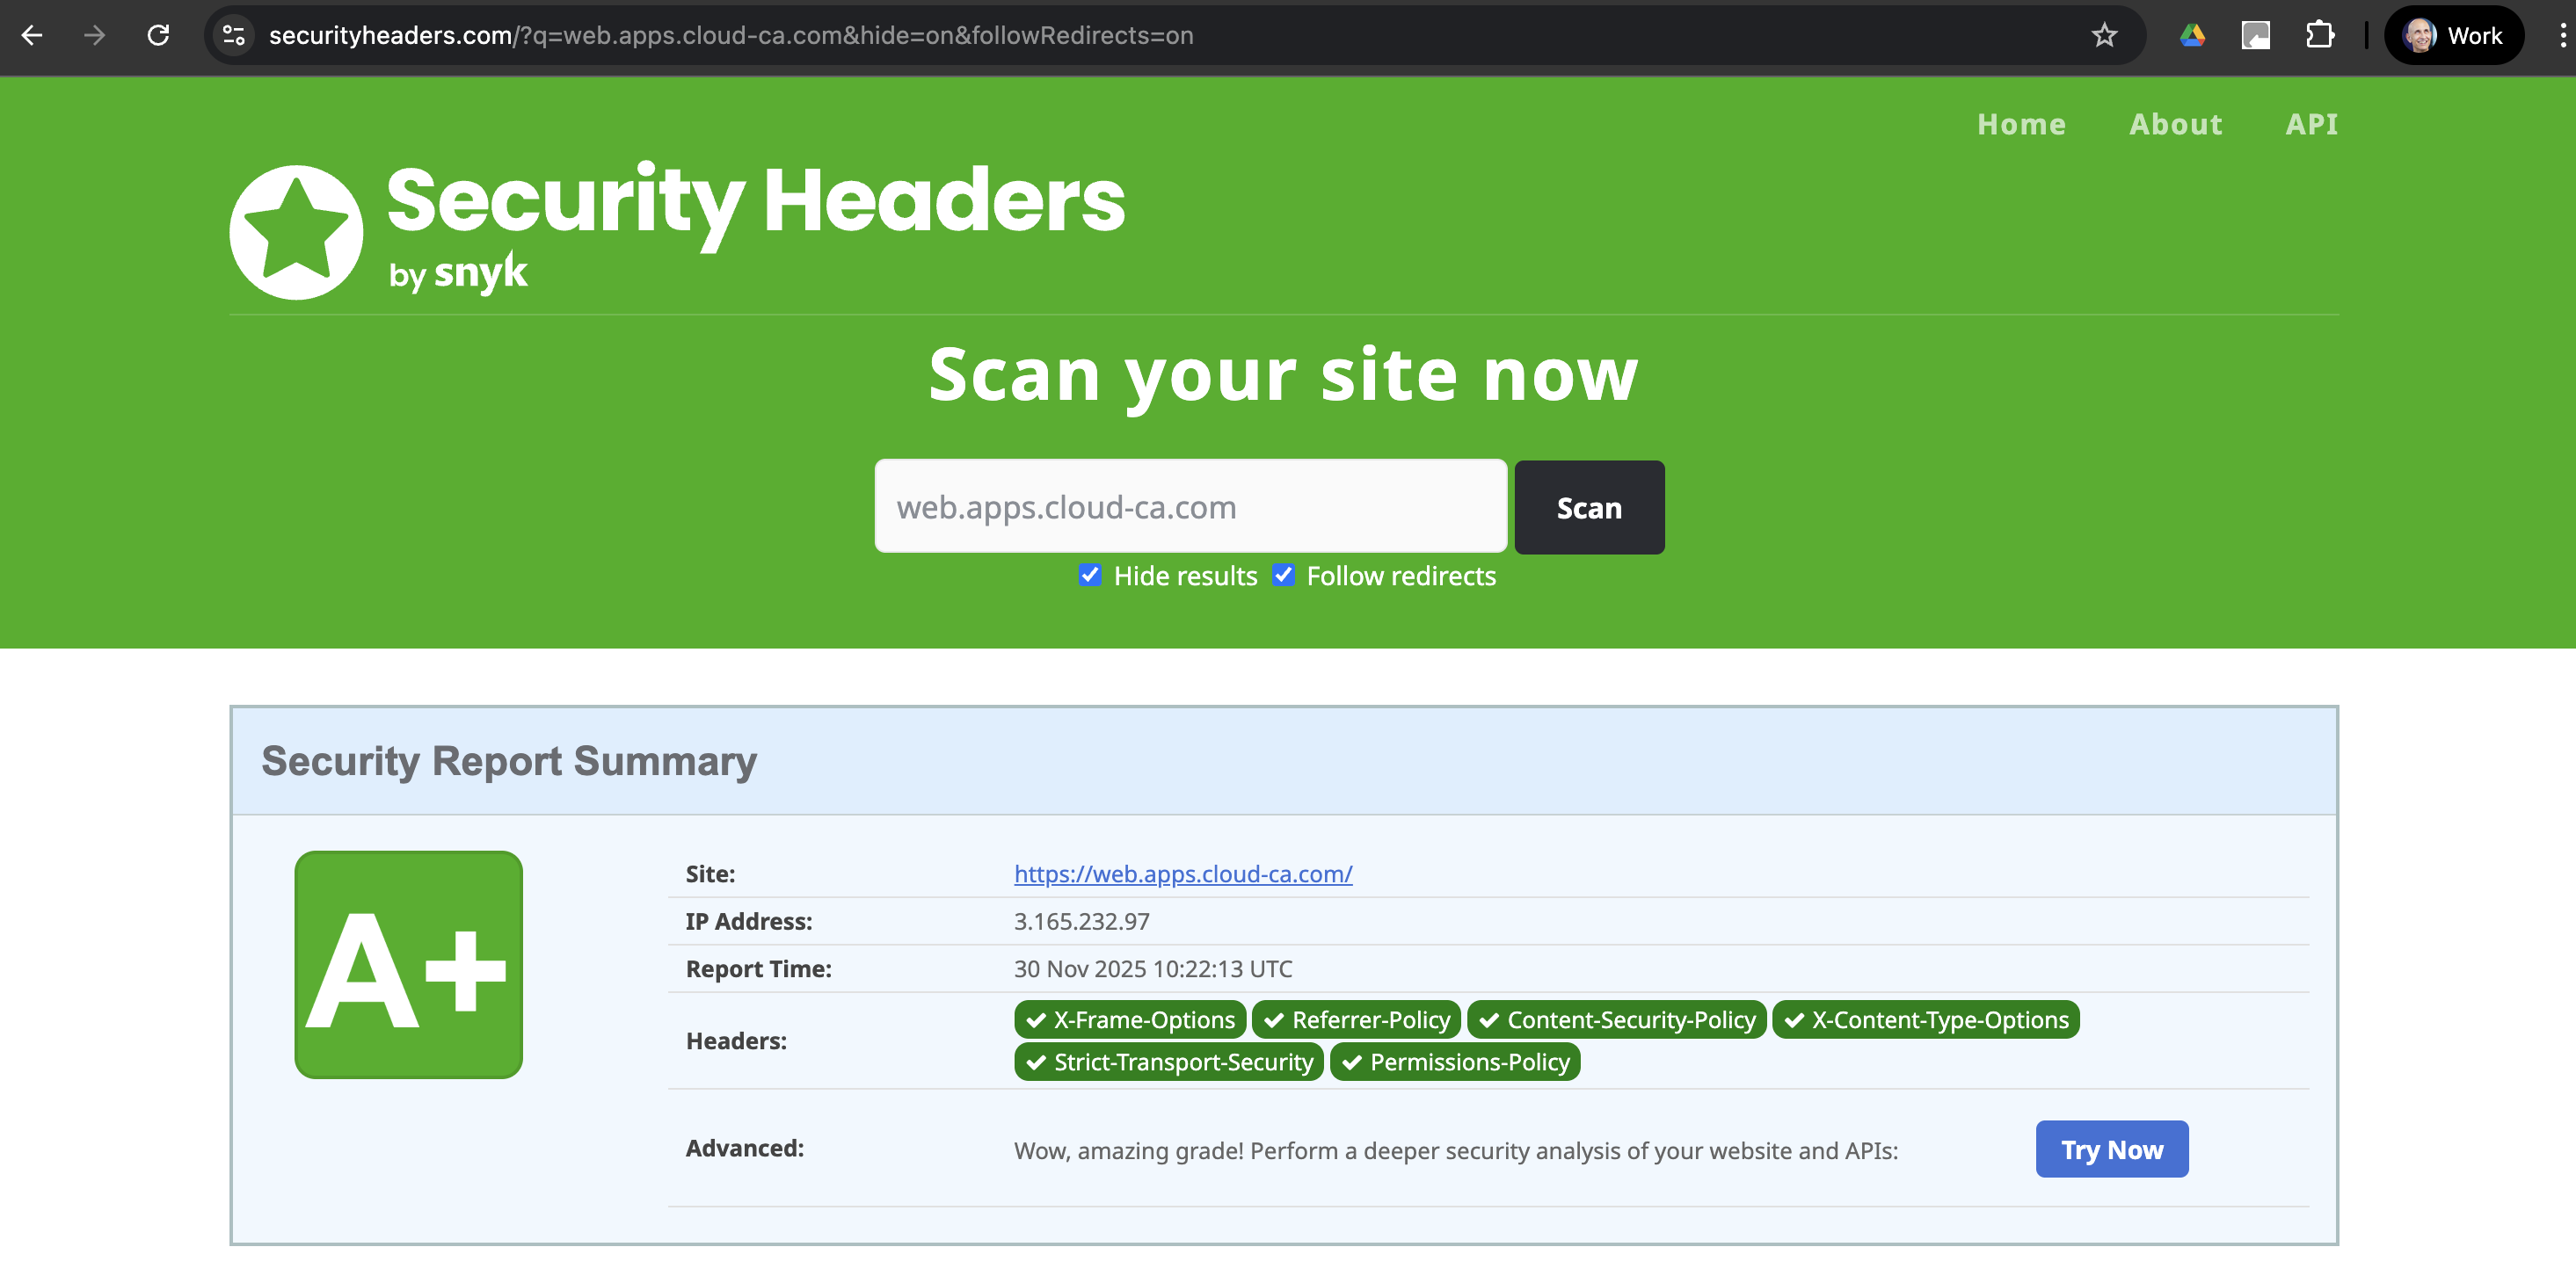
Task: Open site permission settings in the address bar
Action: pos(234,36)
